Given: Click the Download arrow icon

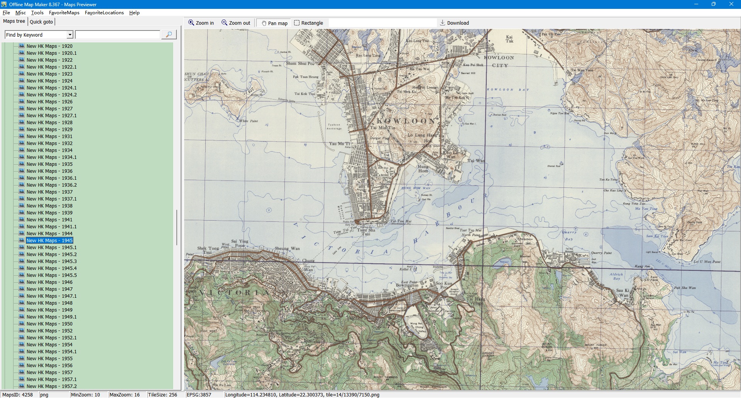Looking at the screenshot, I should pyautogui.click(x=443, y=23).
